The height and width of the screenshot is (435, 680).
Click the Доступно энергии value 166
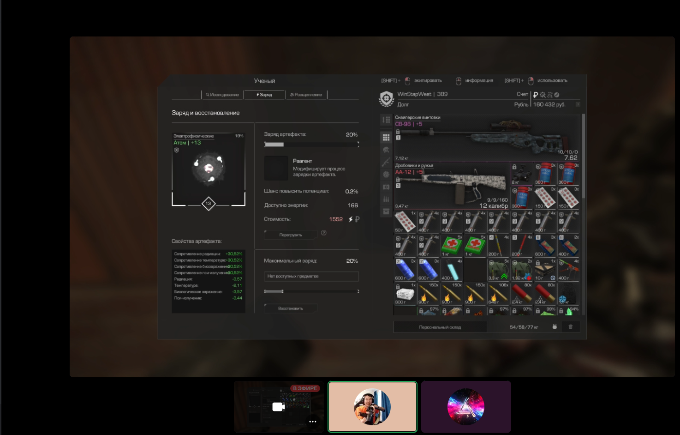coord(353,205)
